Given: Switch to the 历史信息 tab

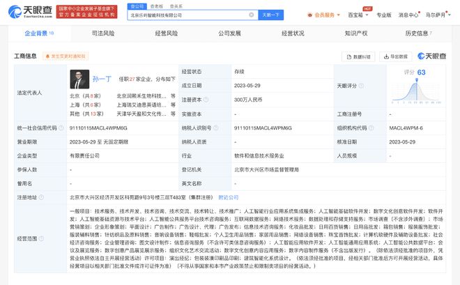Looking at the screenshot, I should [x=419, y=33].
